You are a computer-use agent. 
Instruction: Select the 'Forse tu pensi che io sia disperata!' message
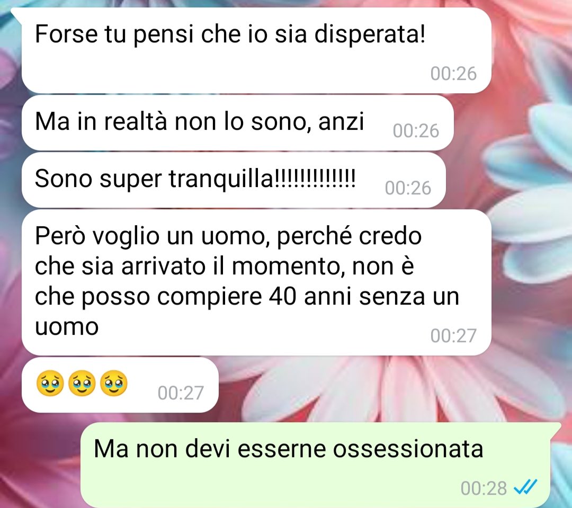pos(256,50)
